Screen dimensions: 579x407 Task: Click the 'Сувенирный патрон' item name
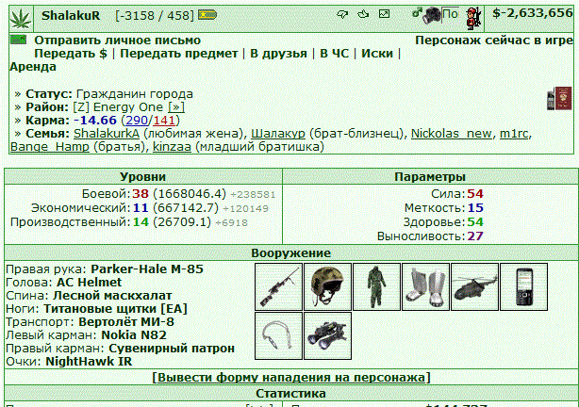172,349
